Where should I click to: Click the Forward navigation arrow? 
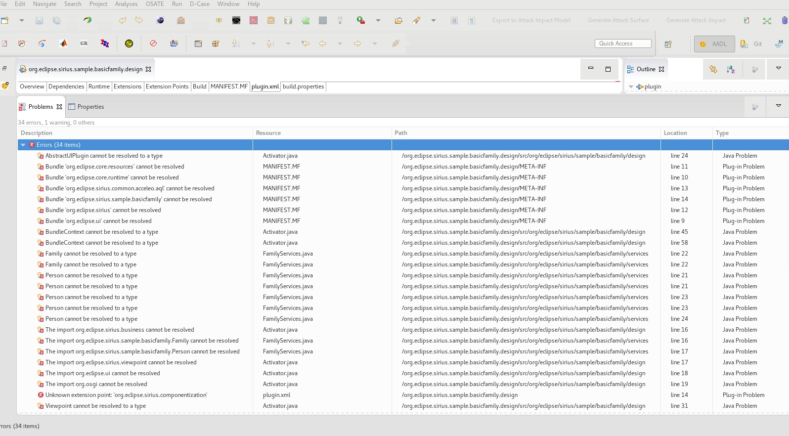click(x=357, y=44)
